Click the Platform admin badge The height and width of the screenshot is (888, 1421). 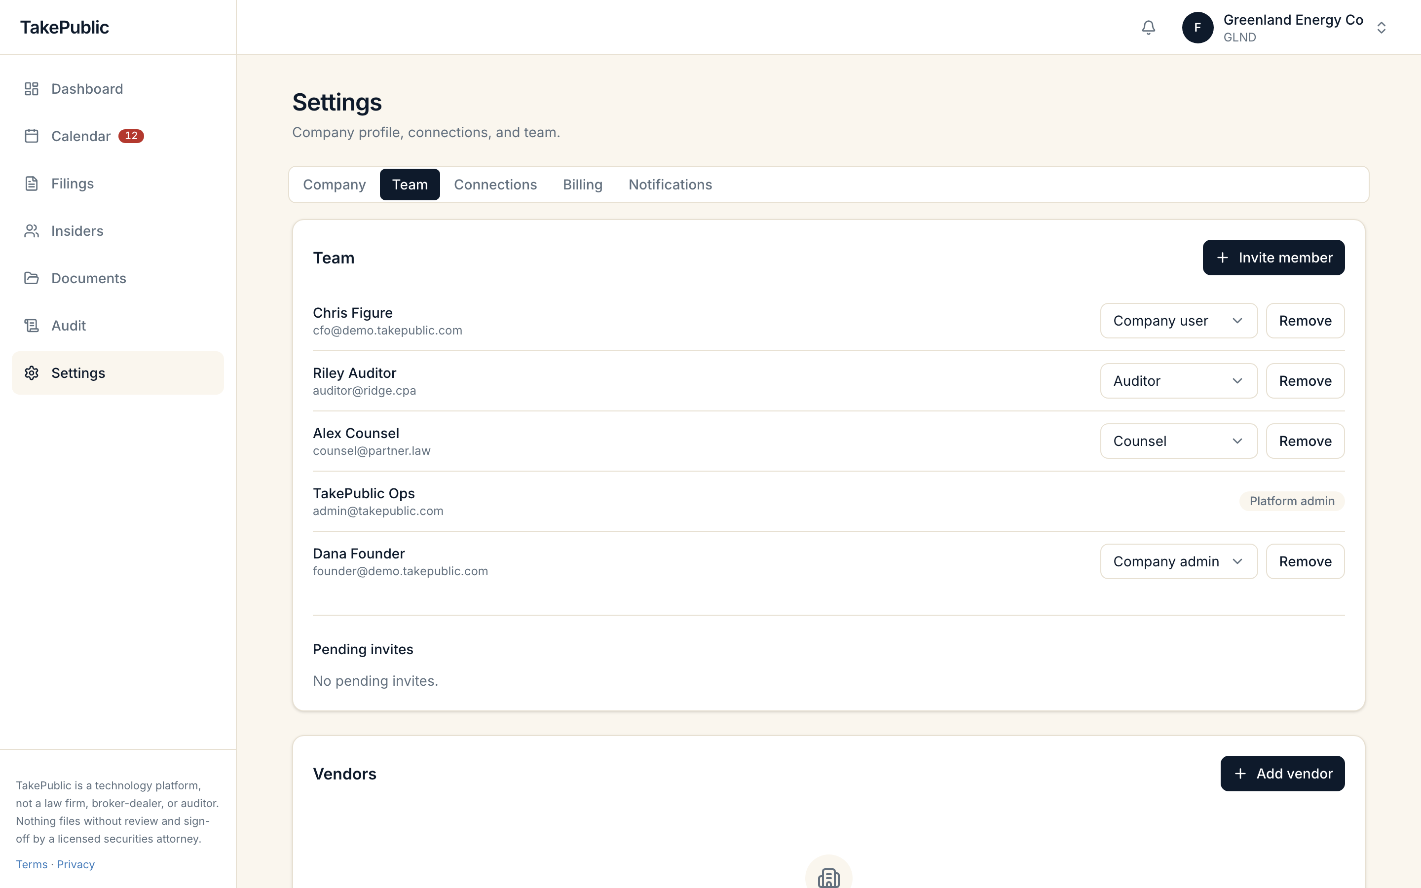(1292, 501)
